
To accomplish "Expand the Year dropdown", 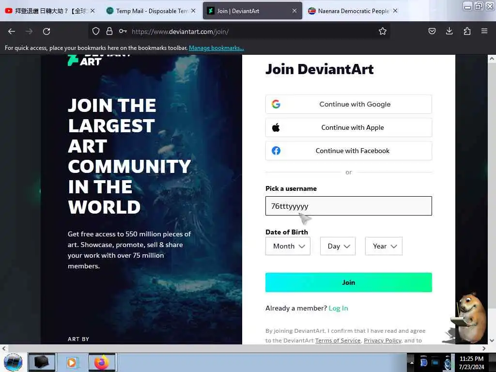I will (x=384, y=246).
